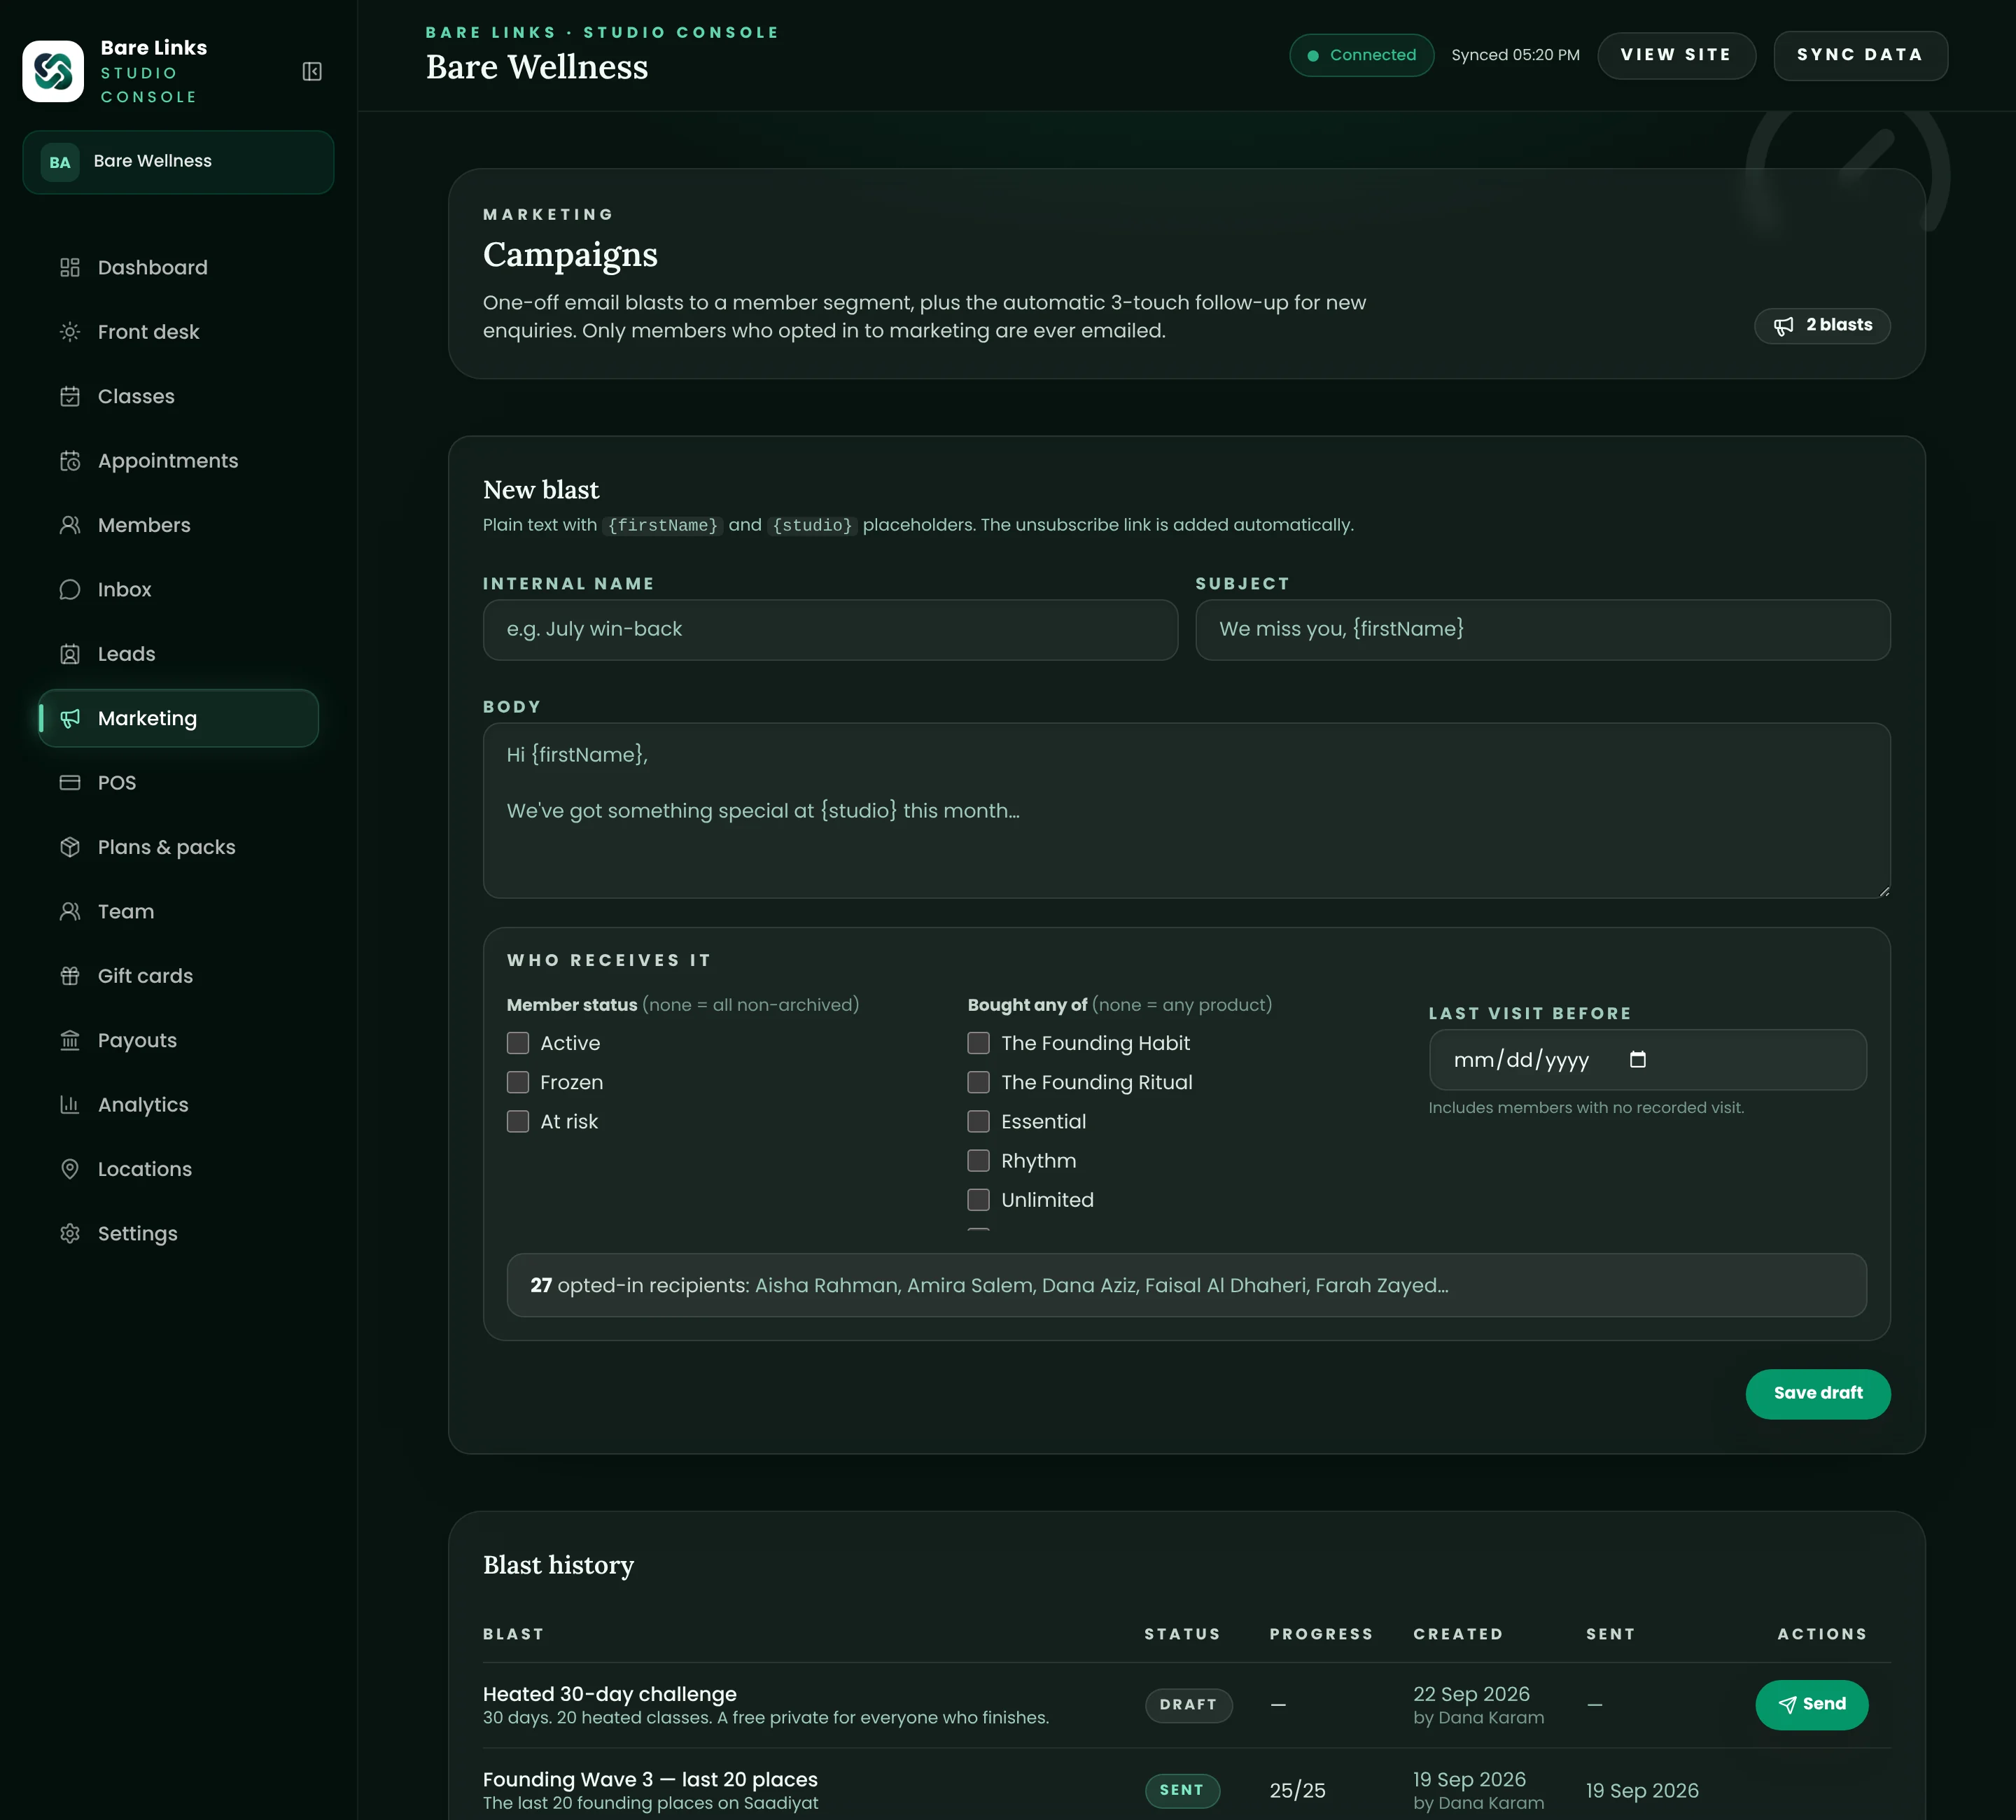
Task: Navigate to Leads
Action: pos(178,654)
